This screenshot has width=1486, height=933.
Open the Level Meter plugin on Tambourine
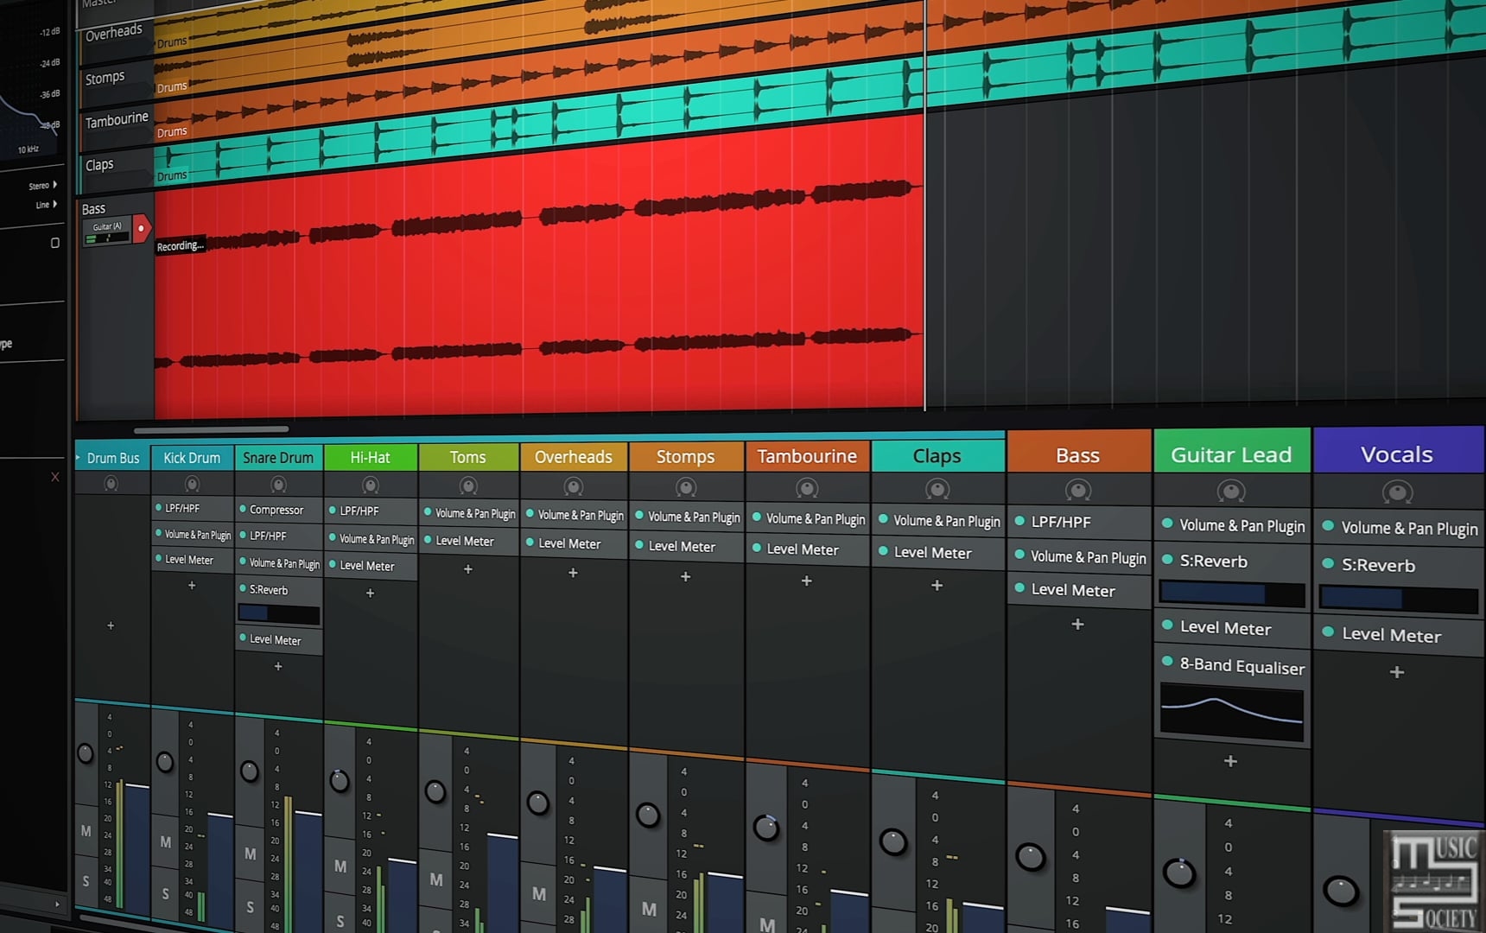pos(803,549)
